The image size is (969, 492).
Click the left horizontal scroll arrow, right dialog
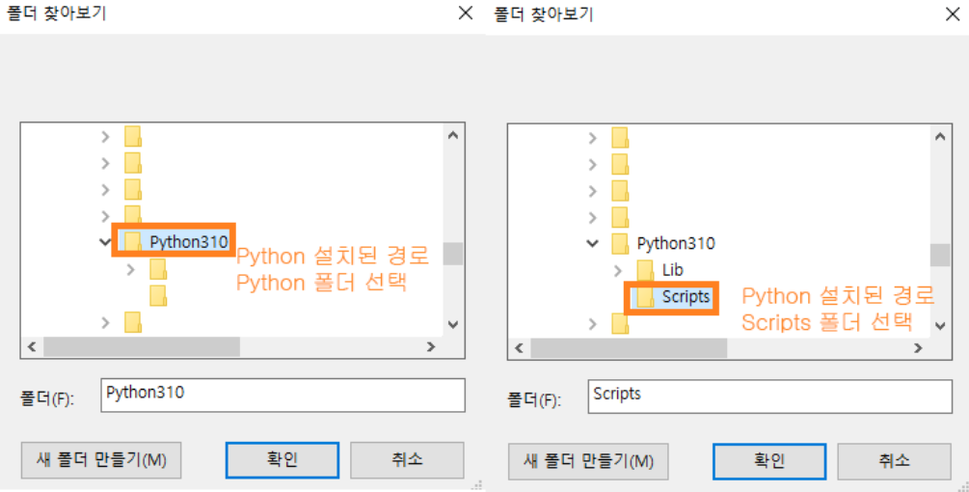[x=519, y=348]
